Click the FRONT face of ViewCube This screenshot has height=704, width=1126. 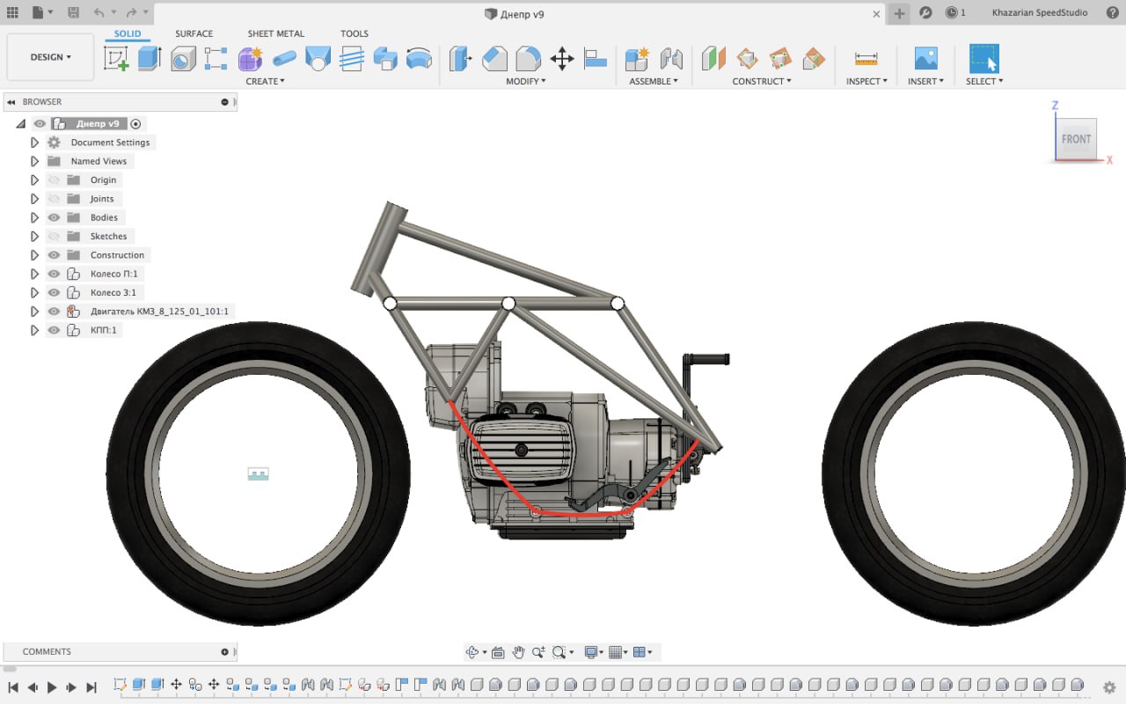point(1075,139)
